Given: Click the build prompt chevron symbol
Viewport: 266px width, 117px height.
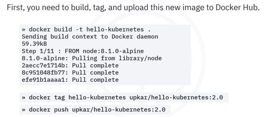Looking at the screenshot, I should coord(23,30).
